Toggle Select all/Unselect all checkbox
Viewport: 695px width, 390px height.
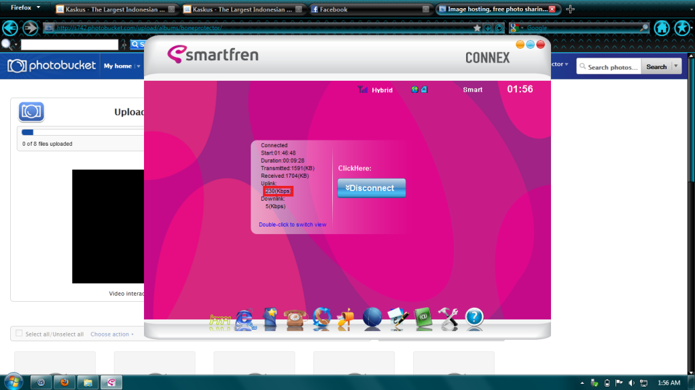tap(19, 333)
